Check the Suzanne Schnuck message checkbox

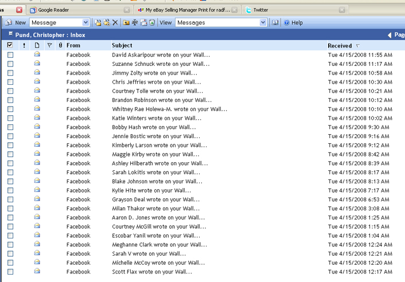click(x=10, y=64)
